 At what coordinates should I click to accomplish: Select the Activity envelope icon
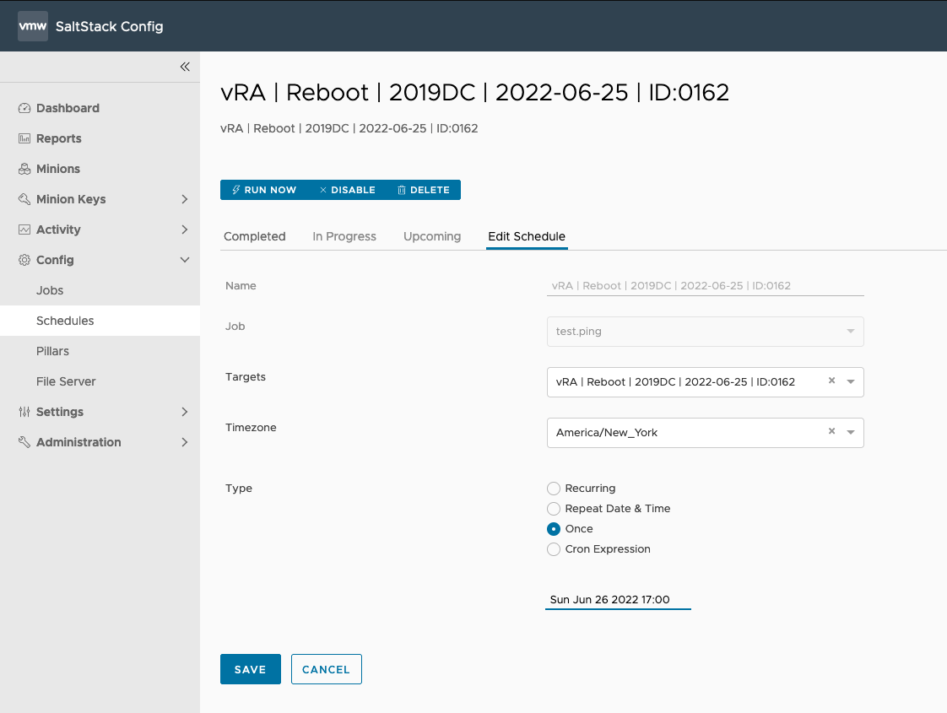point(24,230)
